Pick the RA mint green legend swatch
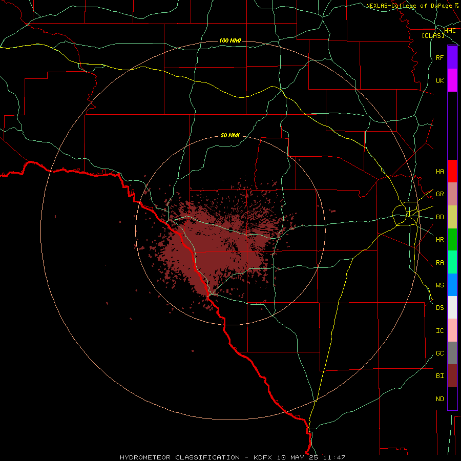The width and height of the screenshot is (461, 461). tap(452, 262)
